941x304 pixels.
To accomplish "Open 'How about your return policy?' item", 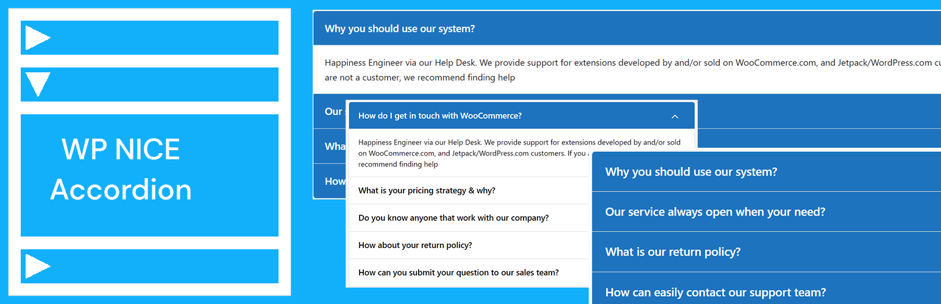I will 469,245.
